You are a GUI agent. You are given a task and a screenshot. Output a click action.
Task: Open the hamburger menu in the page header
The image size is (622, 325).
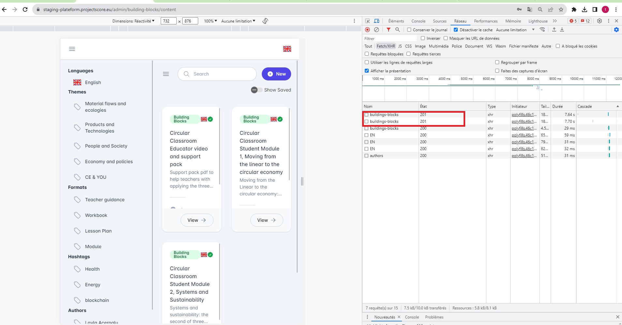(x=72, y=49)
